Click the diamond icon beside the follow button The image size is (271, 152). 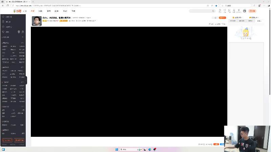click(x=215, y=18)
